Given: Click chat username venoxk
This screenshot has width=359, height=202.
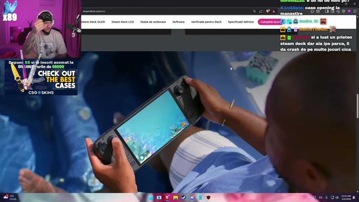Looking at the screenshot, I should pos(301,37).
